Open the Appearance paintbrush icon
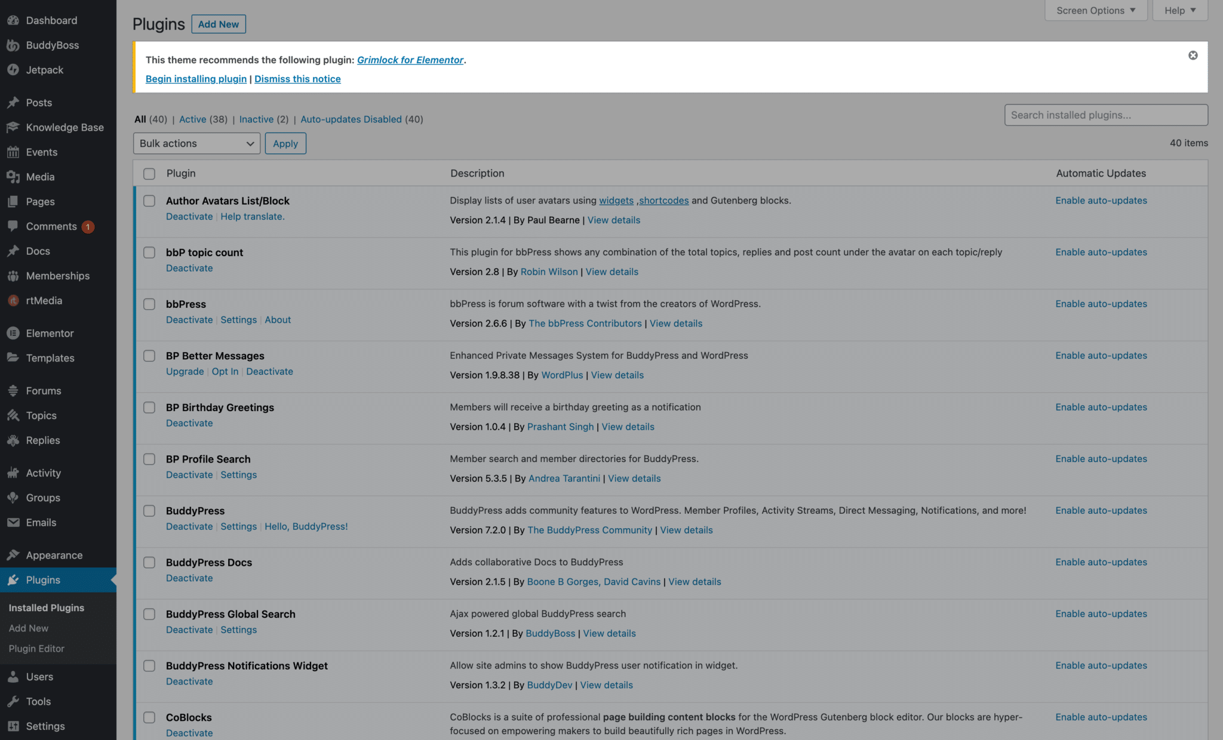 [x=13, y=556]
